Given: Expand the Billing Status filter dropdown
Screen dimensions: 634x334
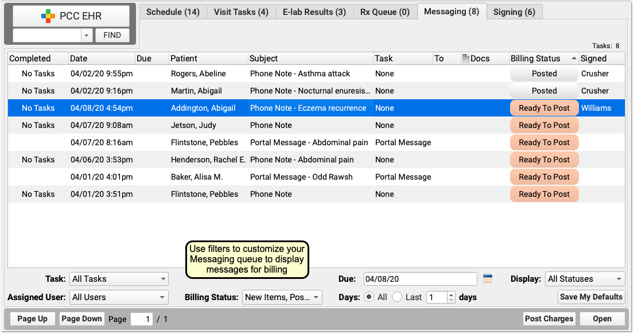Looking at the screenshot, I should (282, 297).
